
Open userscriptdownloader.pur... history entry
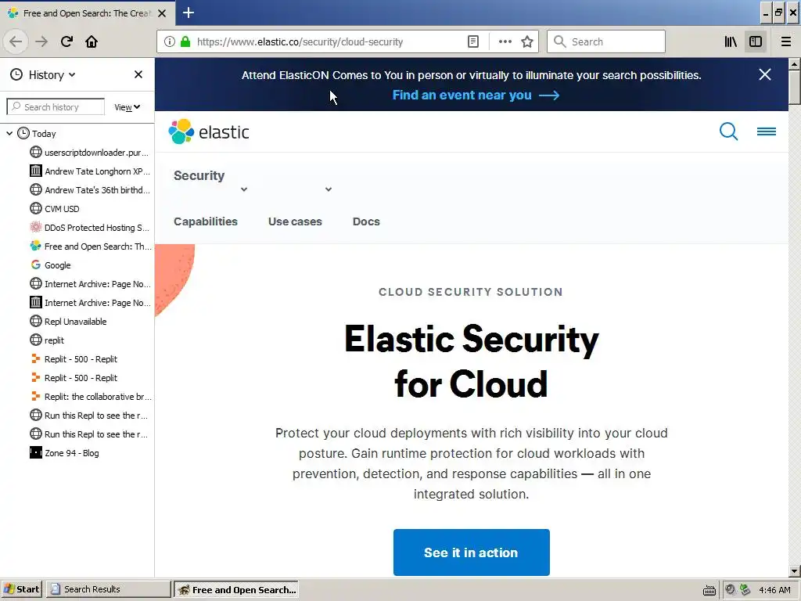90,153
